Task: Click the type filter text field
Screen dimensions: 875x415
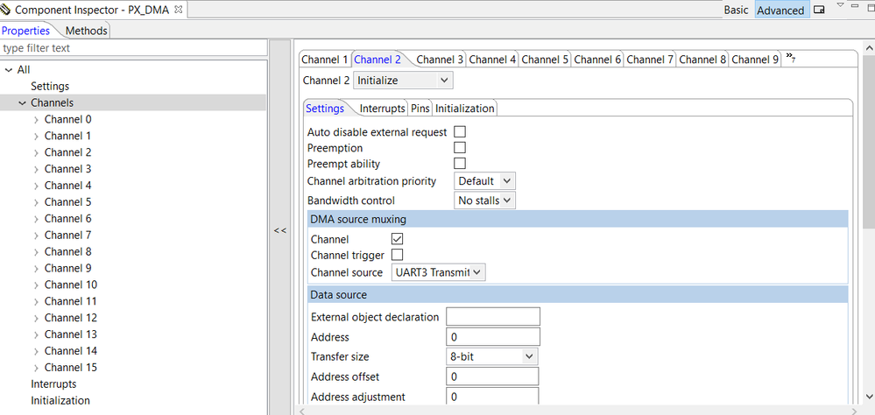Action: point(133,48)
